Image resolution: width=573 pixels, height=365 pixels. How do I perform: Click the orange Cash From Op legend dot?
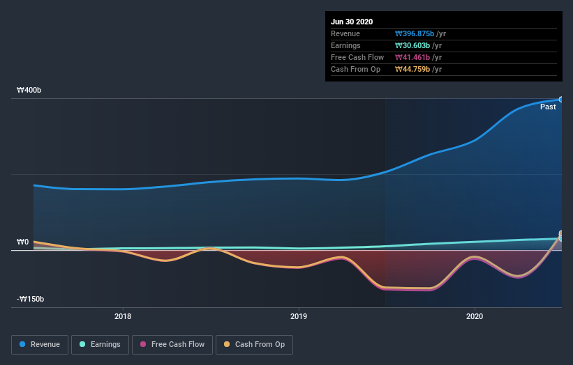tap(227, 344)
